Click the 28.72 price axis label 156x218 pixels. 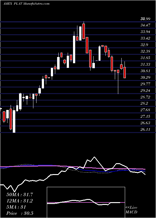pyautogui.click(x=145, y=97)
